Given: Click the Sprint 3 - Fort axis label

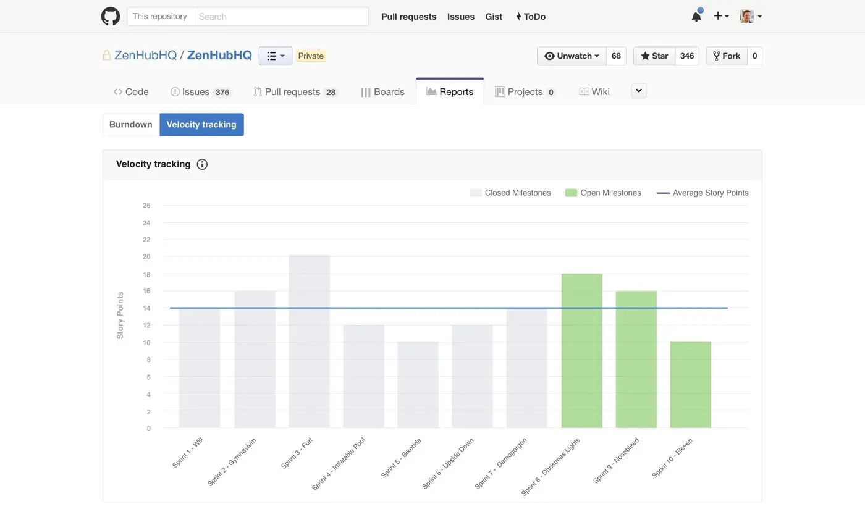Looking at the screenshot, I should [x=297, y=453].
